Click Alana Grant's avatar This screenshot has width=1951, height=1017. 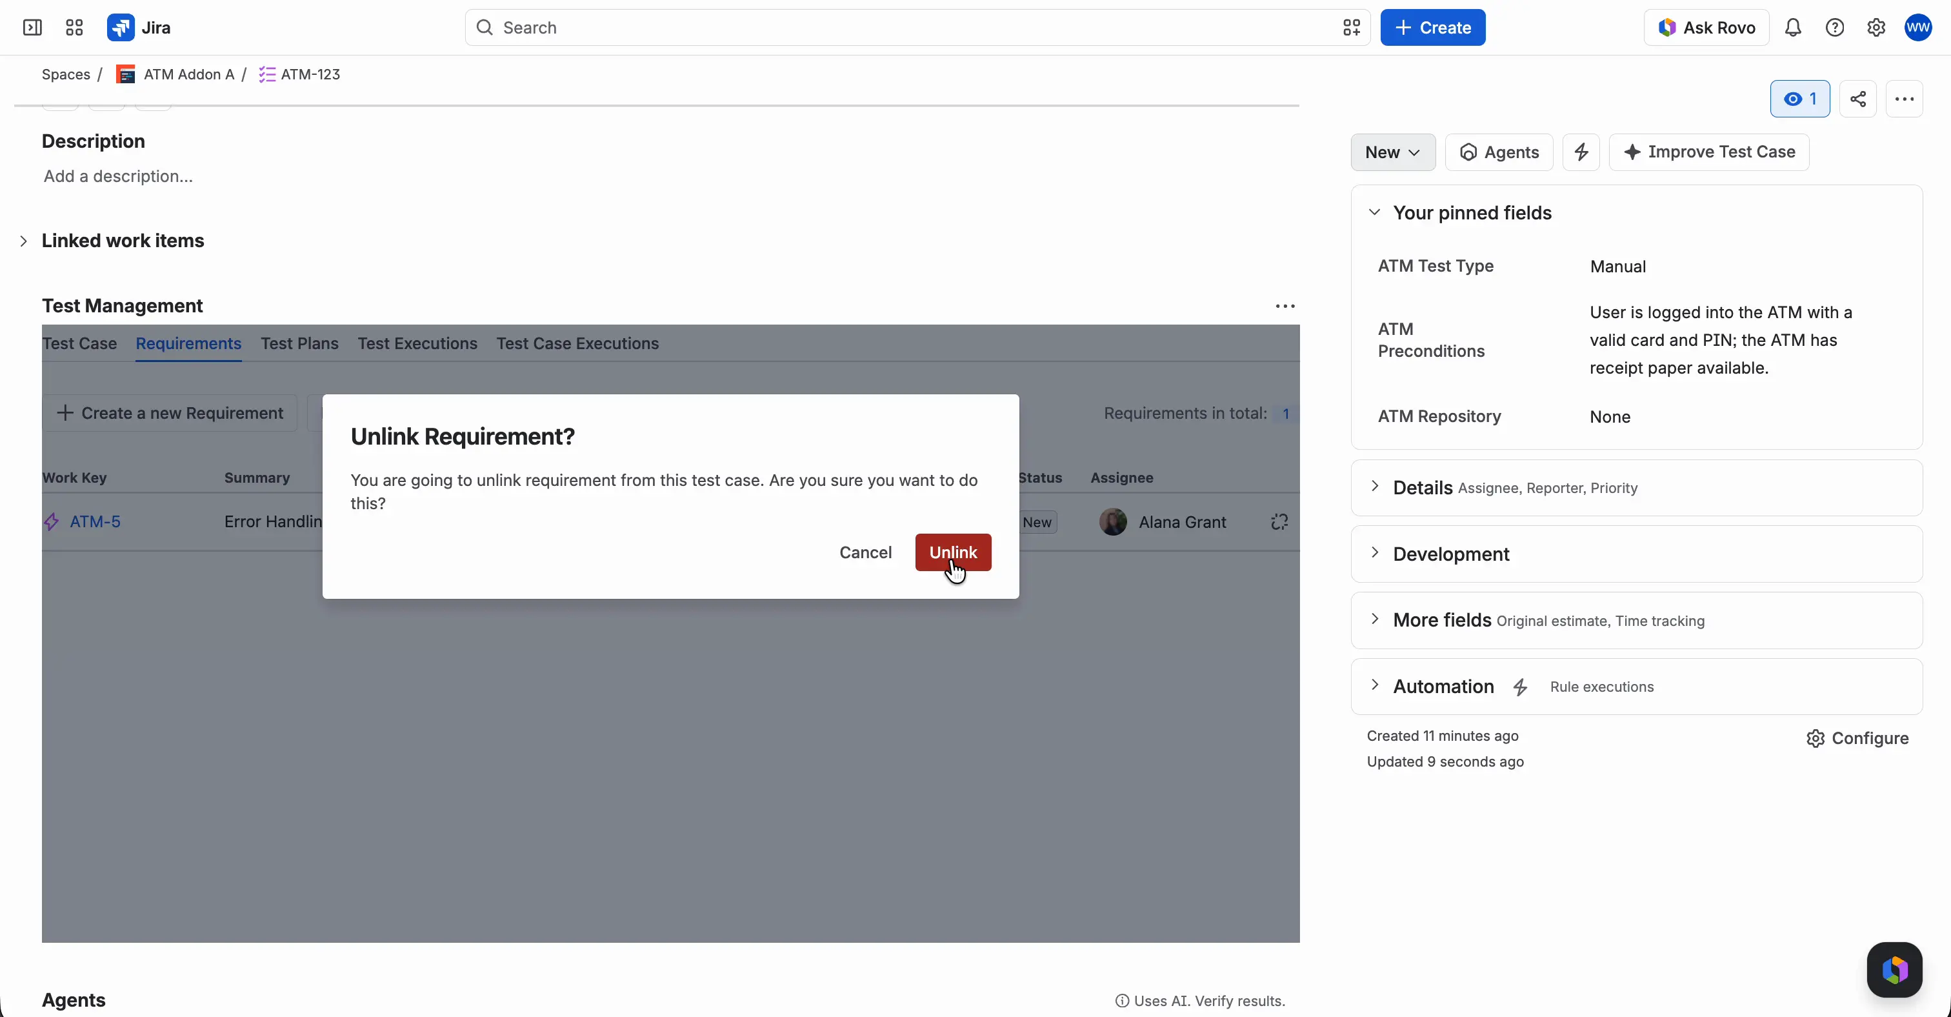pos(1114,522)
